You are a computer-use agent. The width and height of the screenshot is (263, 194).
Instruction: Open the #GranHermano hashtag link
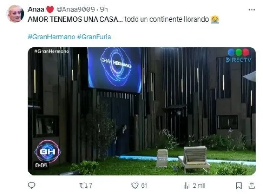(x=52, y=37)
